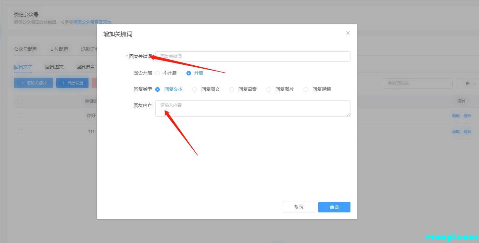This screenshot has width=479, height=243.
Task: Click the 回复内容 text area
Action: (253, 108)
